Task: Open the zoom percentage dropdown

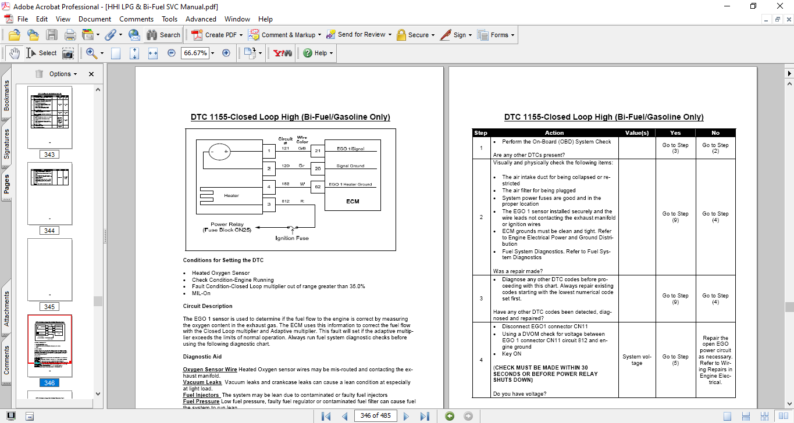Action: tap(212, 53)
